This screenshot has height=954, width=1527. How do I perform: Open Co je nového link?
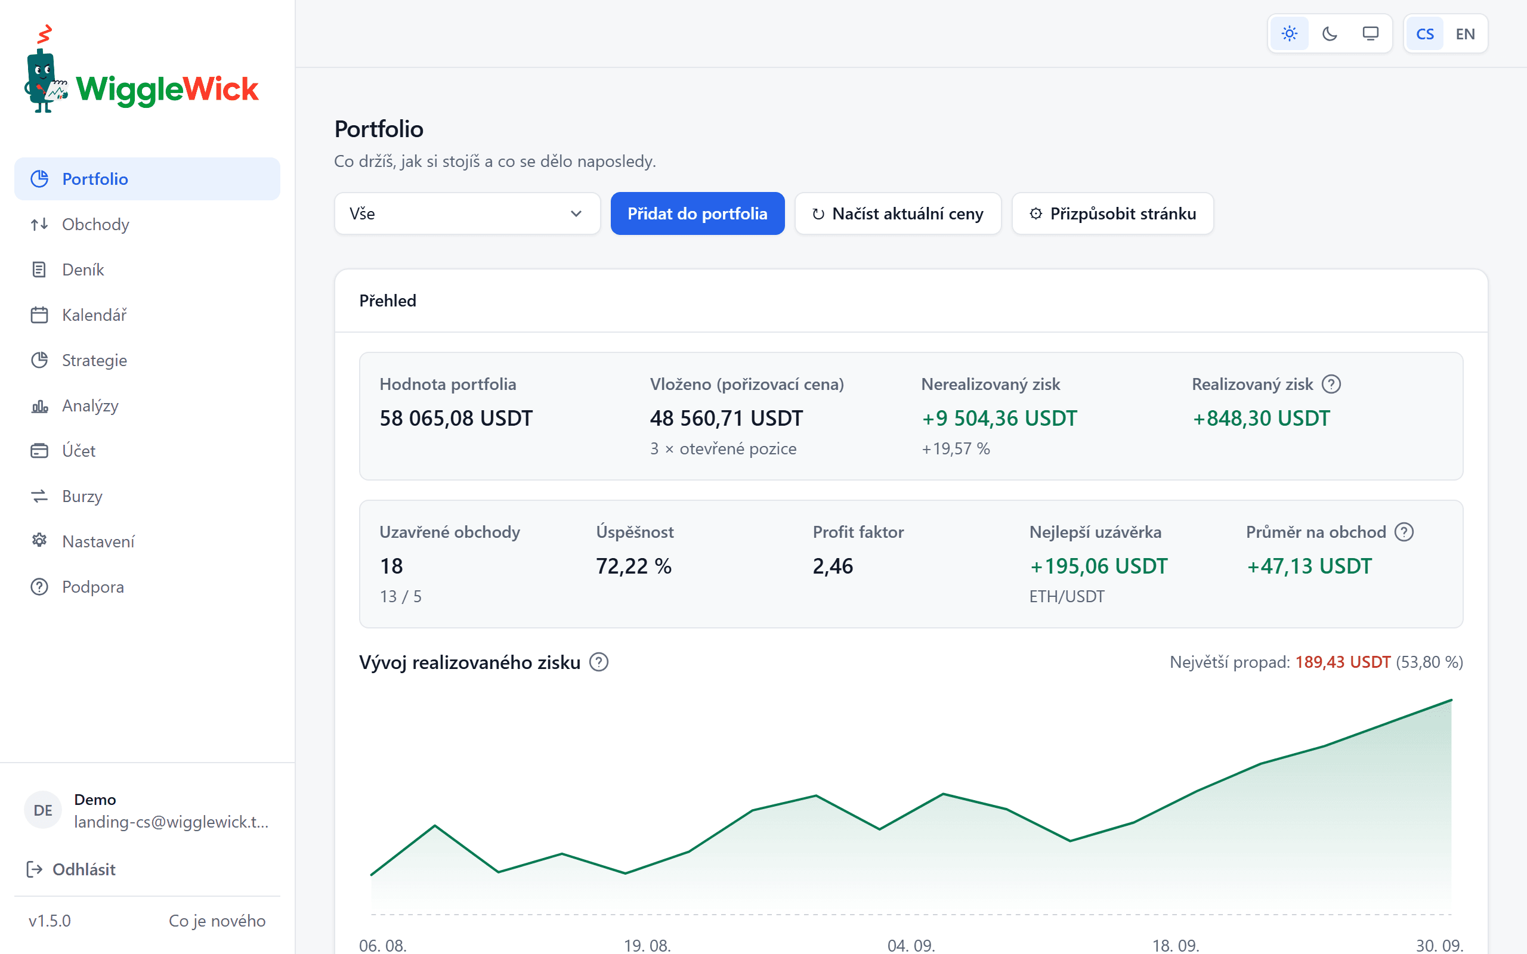click(217, 921)
